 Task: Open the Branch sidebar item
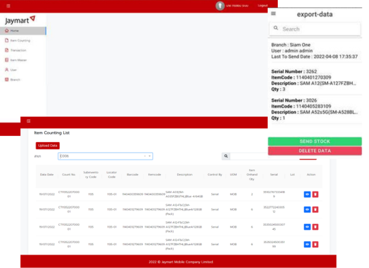tap(13, 80)
